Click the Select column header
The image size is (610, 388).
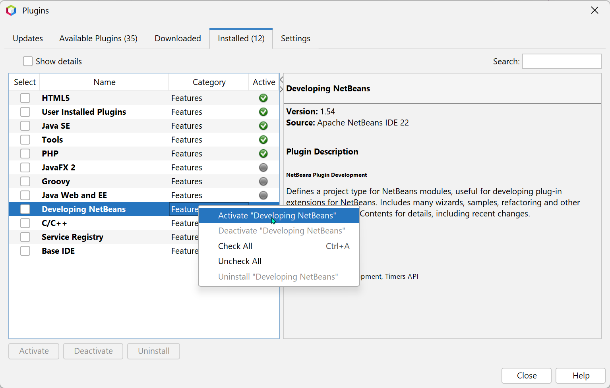[25, 82]
